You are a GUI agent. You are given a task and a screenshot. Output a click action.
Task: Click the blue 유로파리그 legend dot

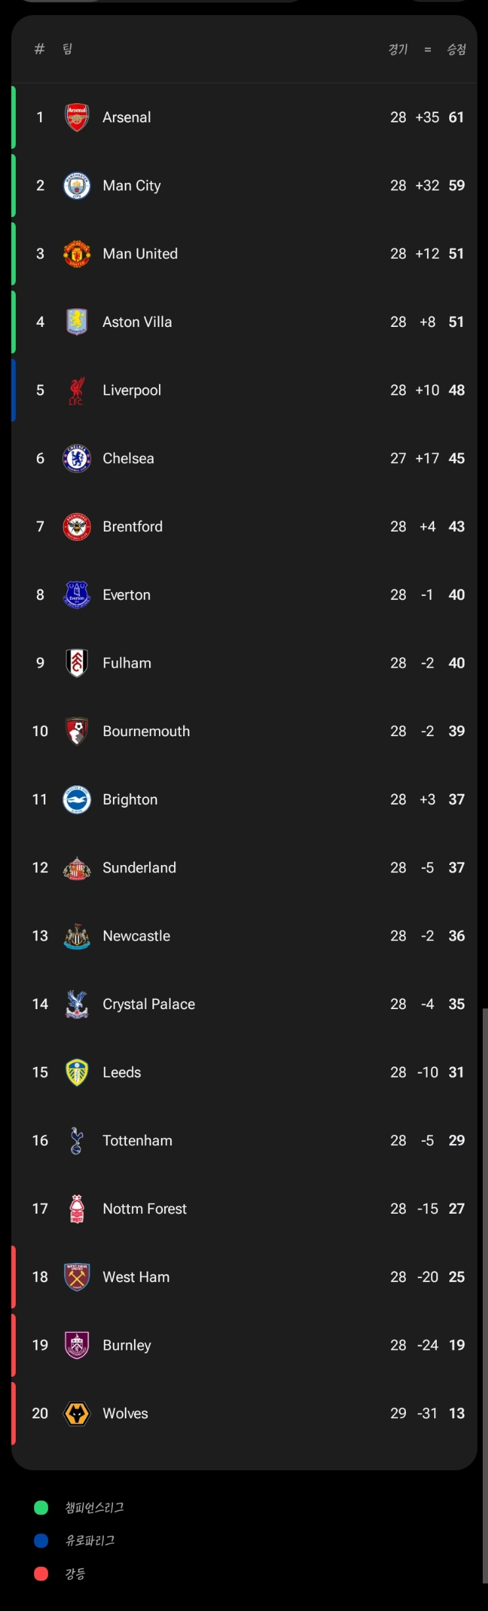[x=41, y=1541]
